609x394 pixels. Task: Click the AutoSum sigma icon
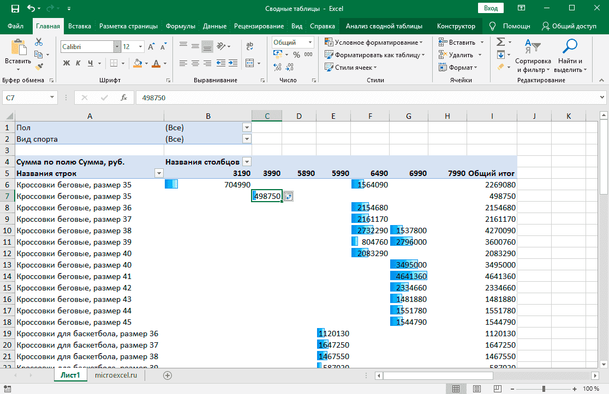[500, 42]
